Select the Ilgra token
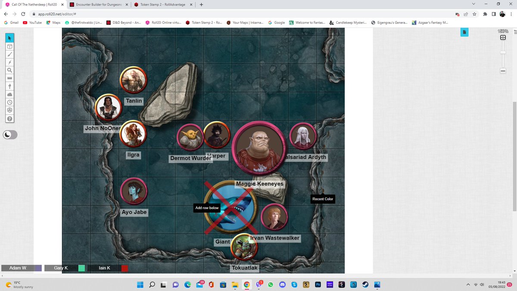Screen dimensions: 517x291 pos(133,134)
